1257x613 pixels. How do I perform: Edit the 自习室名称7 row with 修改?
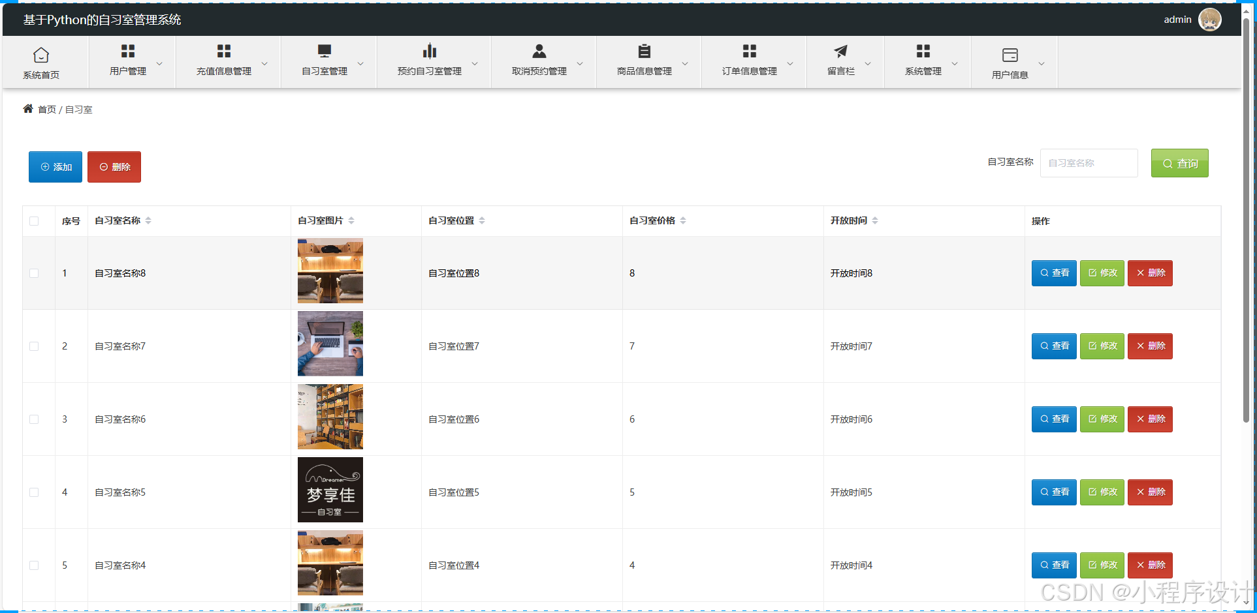(x=1102, y=346)
